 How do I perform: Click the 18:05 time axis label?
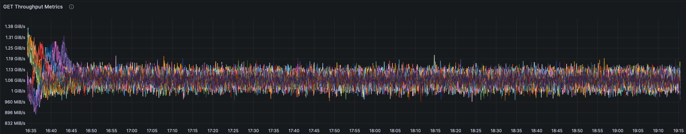tap(395, 131)
